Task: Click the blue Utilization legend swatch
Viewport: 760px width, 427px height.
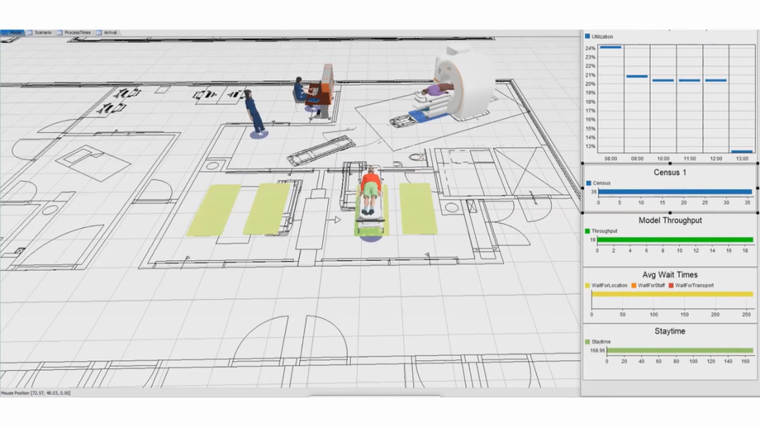Action: (x=588, y=36)
